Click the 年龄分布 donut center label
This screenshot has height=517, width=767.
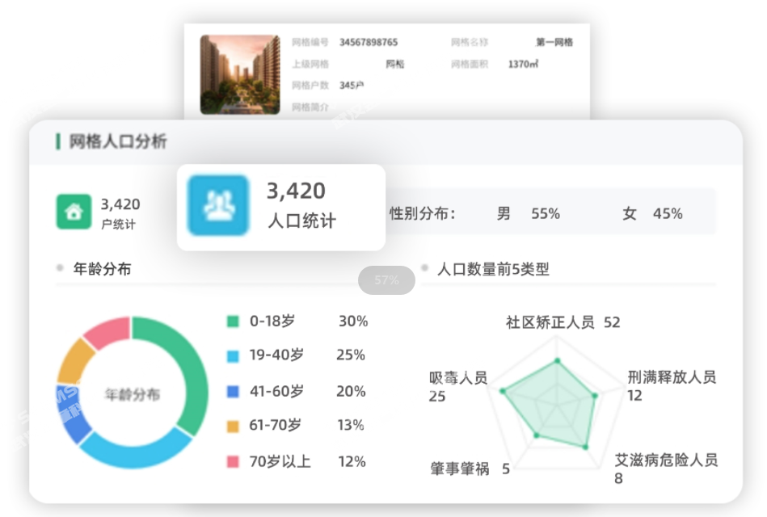click(x=133, y=394)
